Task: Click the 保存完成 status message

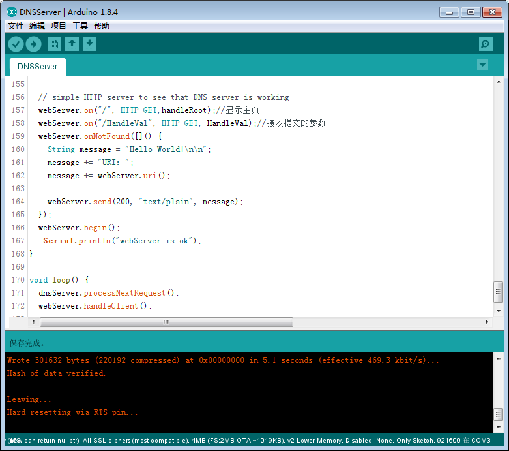Action: tap(27, 343)
